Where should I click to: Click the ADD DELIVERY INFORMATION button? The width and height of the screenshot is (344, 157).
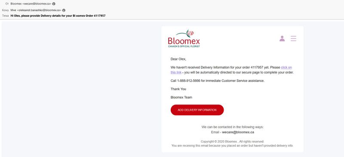tap(197, 110)
